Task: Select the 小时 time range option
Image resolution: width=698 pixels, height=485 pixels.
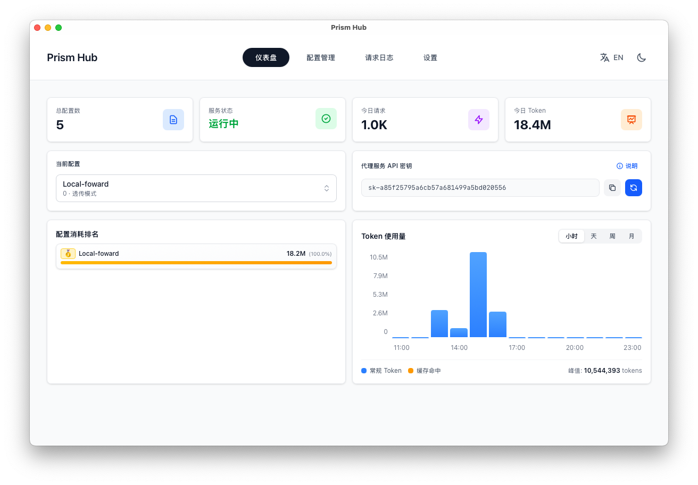Action: 571,236
